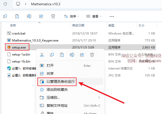The image size is (162, 114).
Task: Click the 2015/11/5 5:09 date cell
Action: pos(83,47)
